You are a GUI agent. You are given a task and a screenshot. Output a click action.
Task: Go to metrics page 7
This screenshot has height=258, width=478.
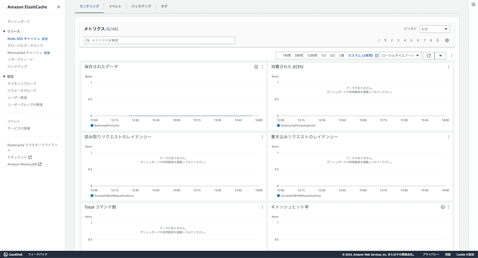pyautogui.click(x=425, y=40)
